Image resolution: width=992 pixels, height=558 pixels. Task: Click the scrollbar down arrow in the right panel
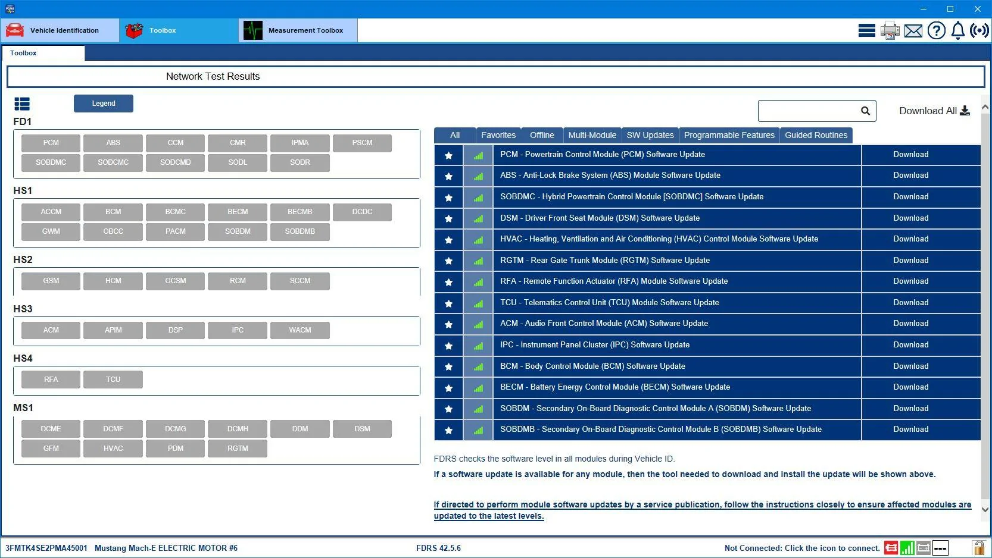985,509
